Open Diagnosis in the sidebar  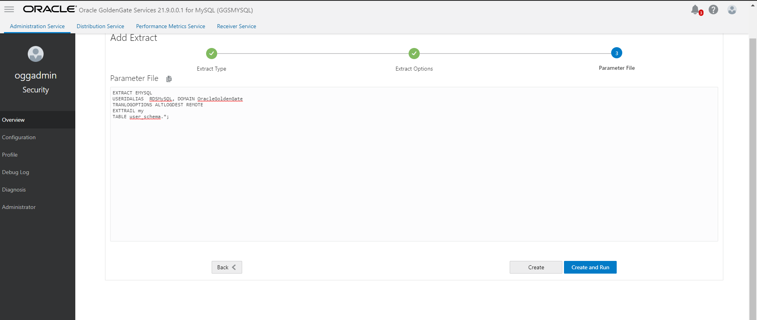coord(38,190)
